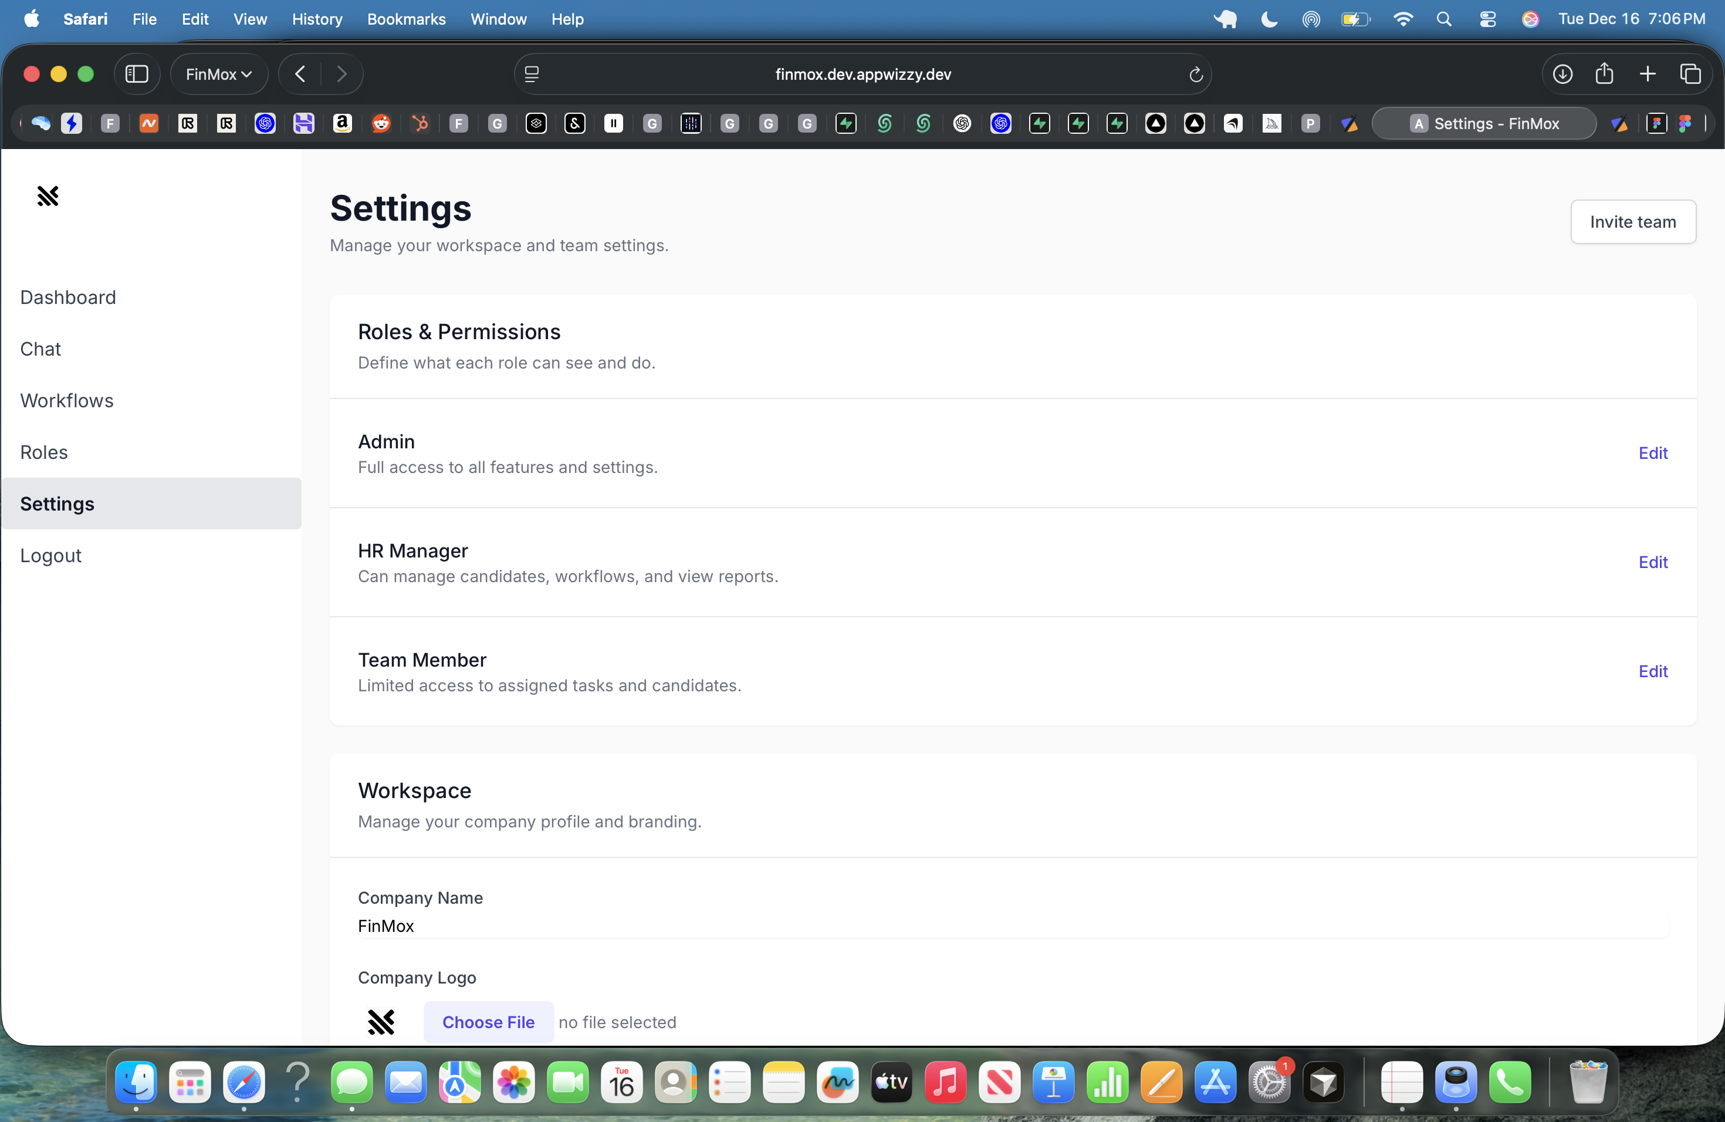Click the back navigation arrow

[x=301, y=74]
